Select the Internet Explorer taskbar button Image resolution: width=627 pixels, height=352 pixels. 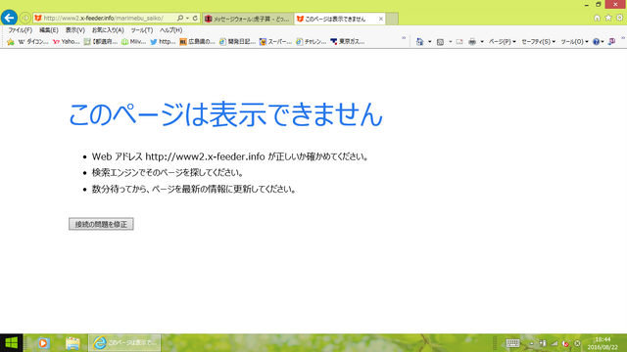point(124,343)
